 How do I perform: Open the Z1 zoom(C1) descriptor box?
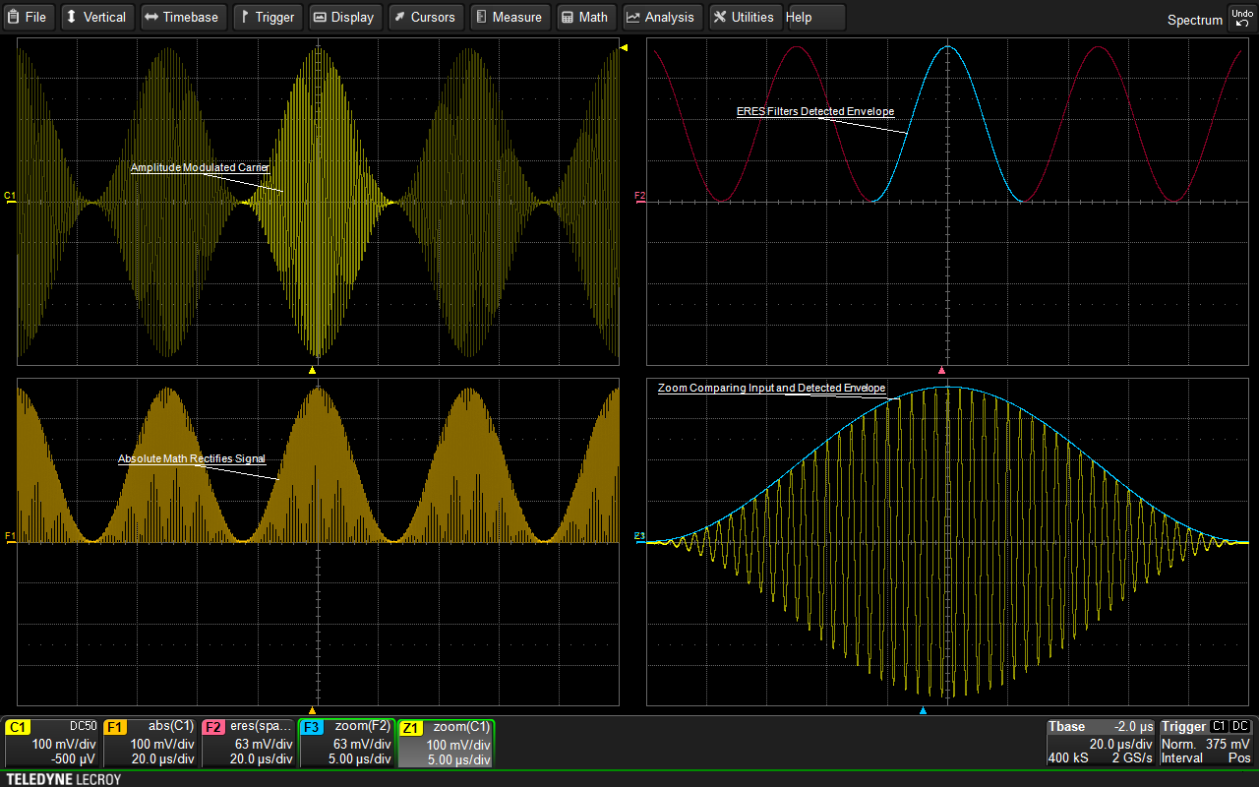coord(446,743)
